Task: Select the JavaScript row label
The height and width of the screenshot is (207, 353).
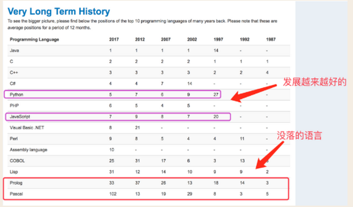Action: pyautogui.click(x=20, y=117)
